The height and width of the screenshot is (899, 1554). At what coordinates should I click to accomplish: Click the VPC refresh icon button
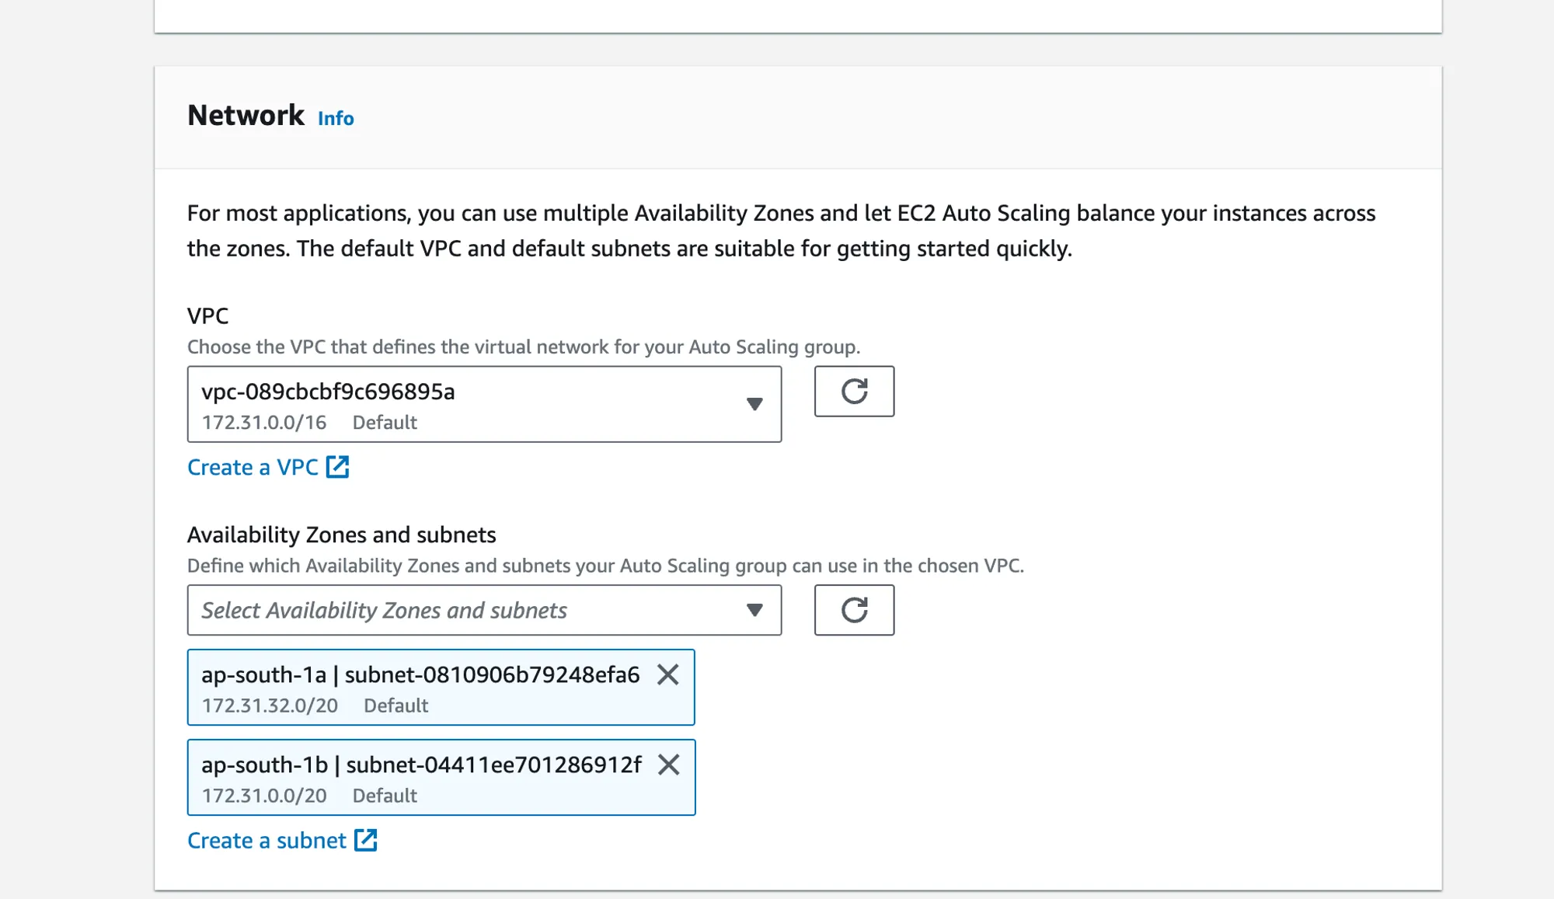click(x=854, y=392)
